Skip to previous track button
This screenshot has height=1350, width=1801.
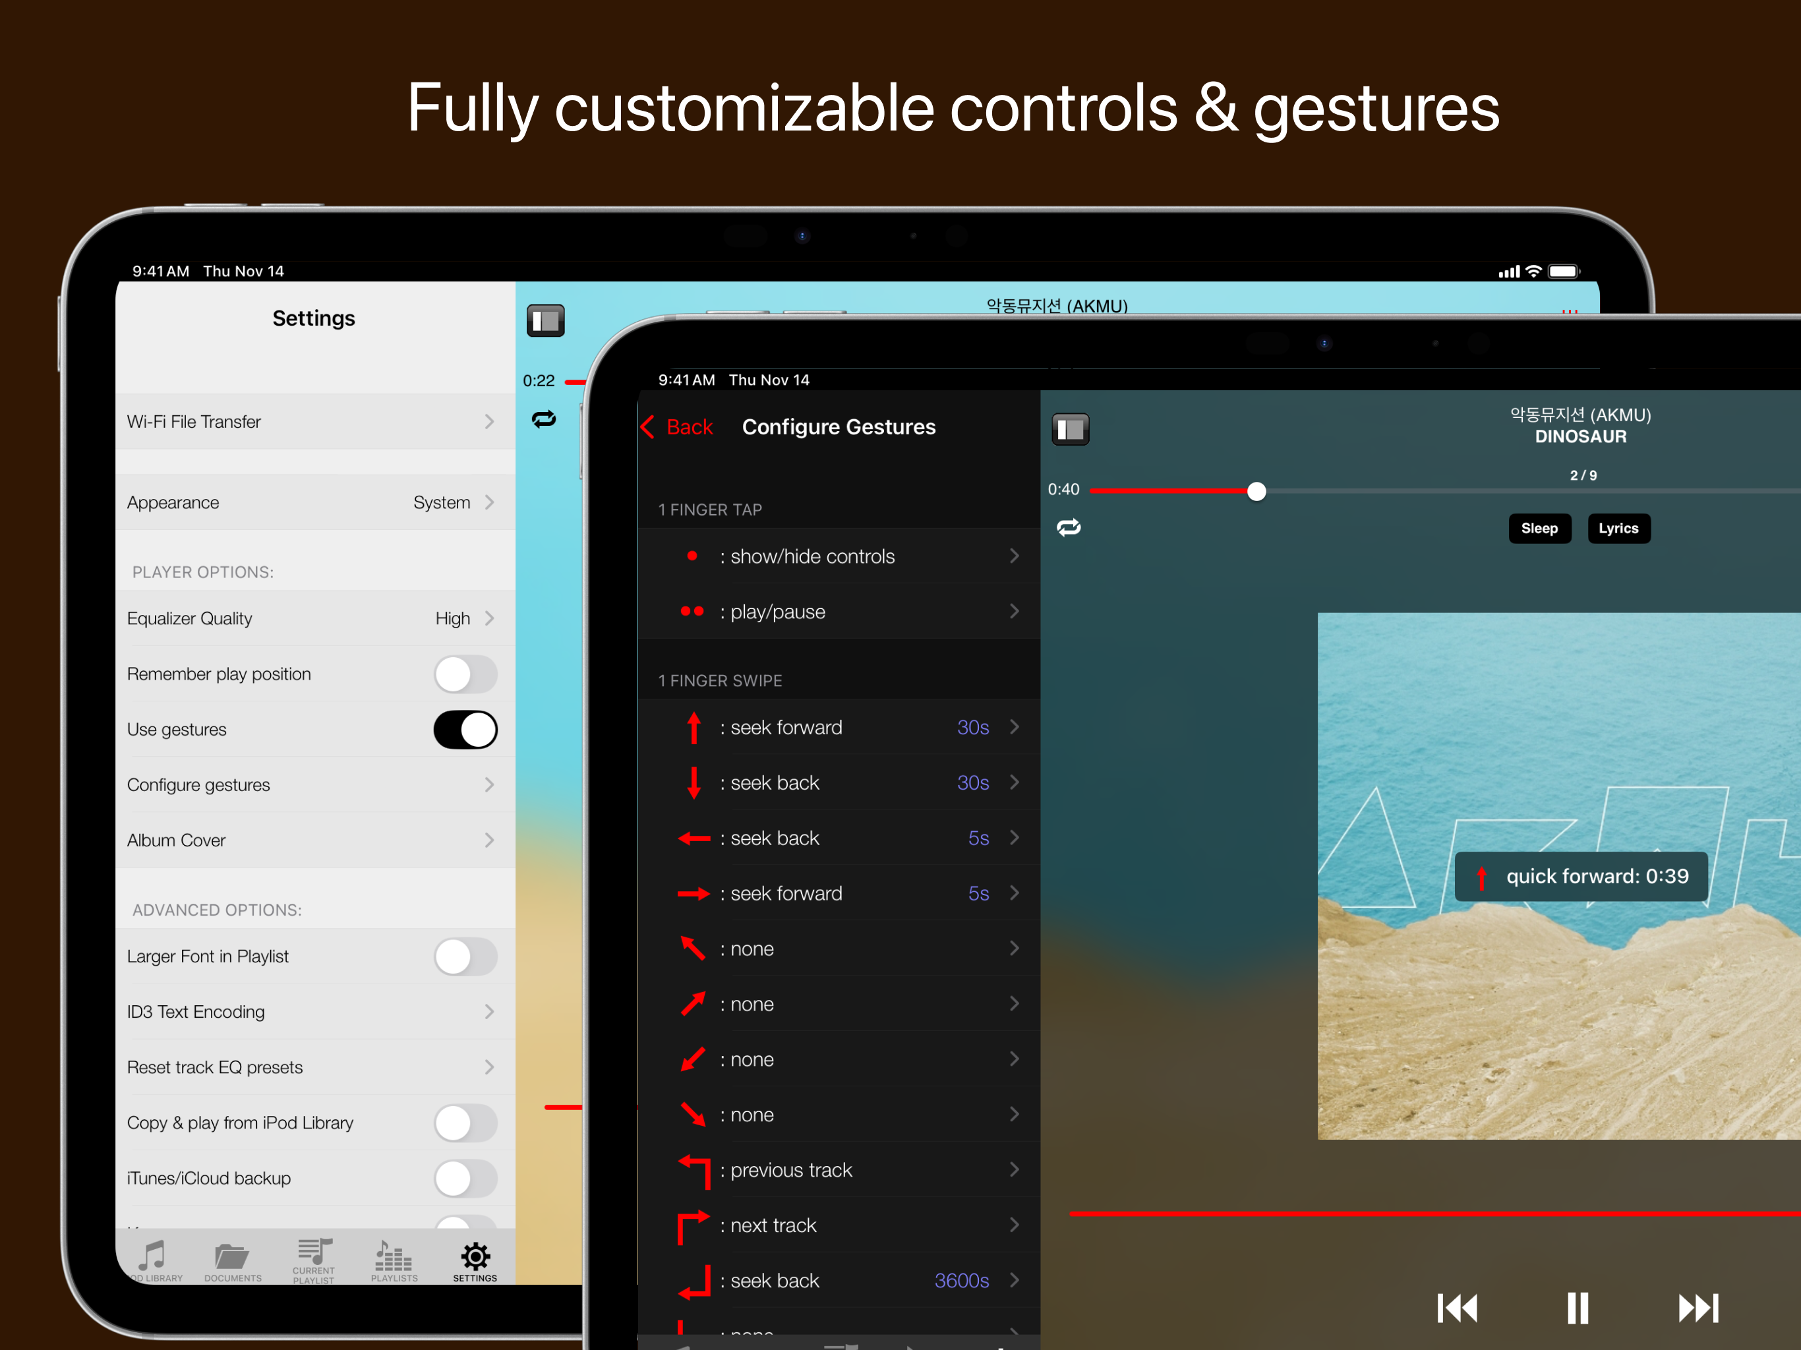click(1457, 1308)
